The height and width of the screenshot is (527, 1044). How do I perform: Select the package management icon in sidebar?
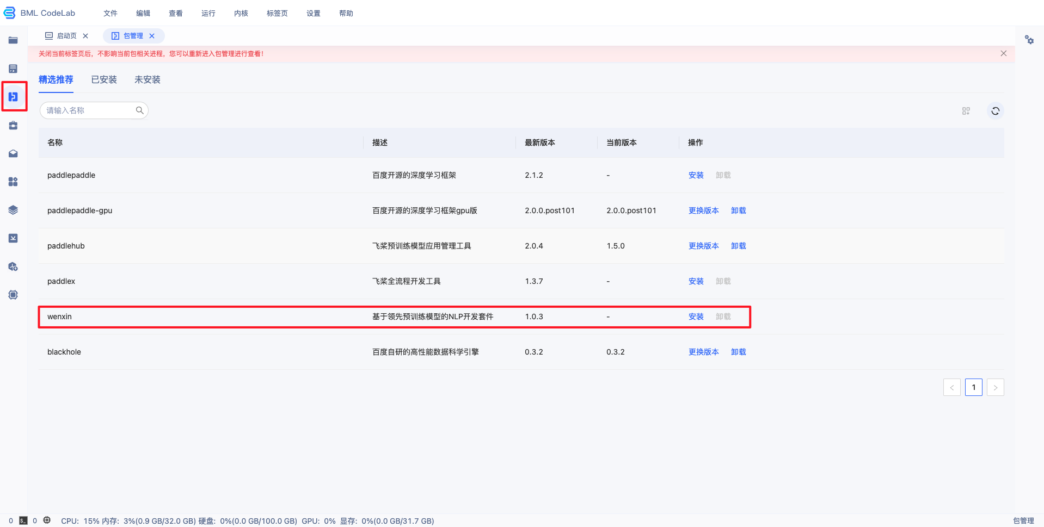point(13,97)
